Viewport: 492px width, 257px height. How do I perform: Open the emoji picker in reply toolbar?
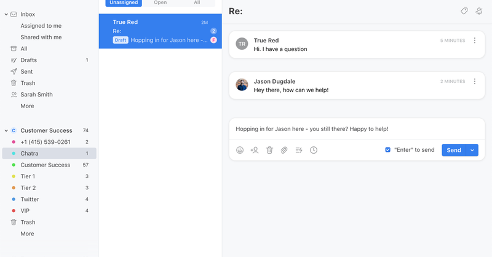tap(240, 150)
